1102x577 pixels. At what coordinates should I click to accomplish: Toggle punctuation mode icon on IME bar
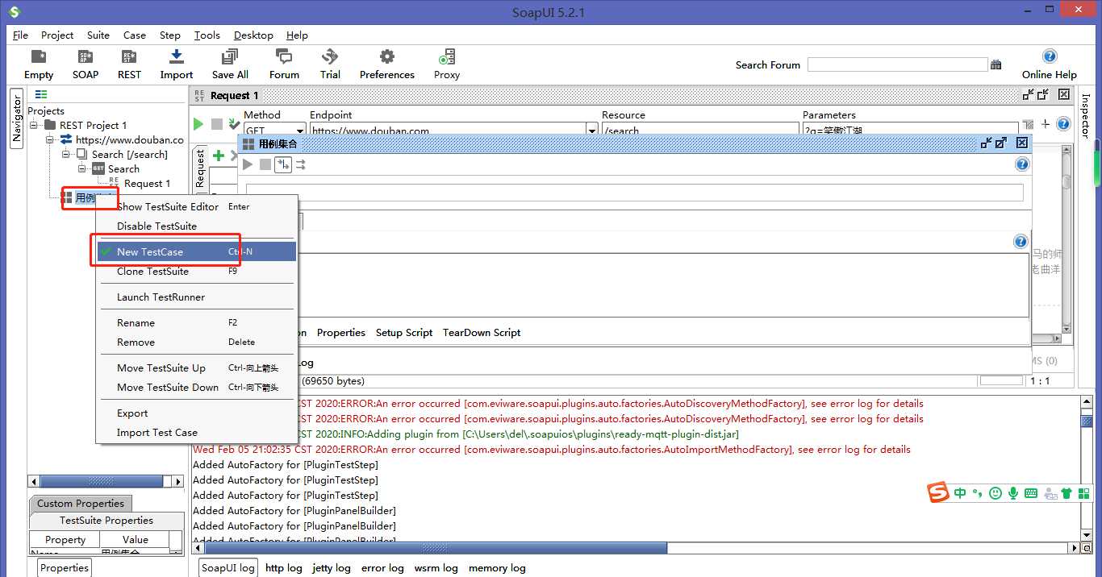tap(977, 492)
